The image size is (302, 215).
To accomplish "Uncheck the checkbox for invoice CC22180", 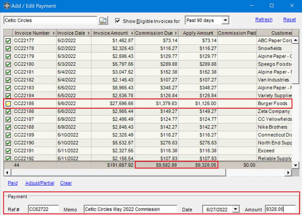I will tap(8, 64).
